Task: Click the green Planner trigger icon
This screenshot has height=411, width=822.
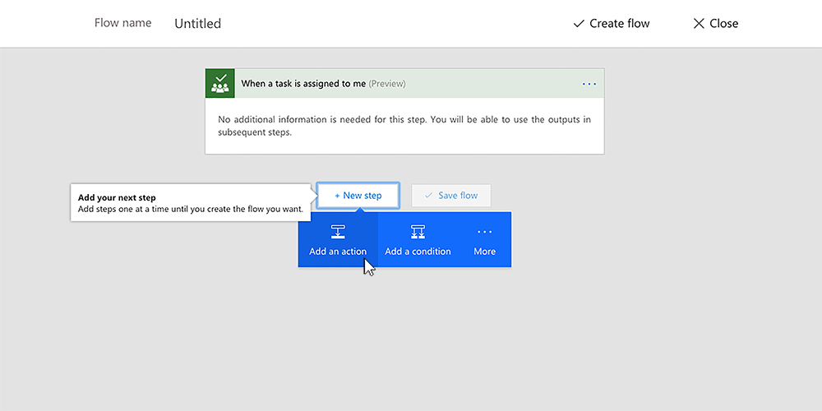Action: 219,83
